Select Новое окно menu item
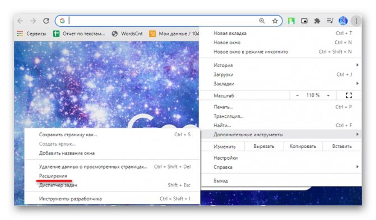The height and width of the screenshot is (220, 376). 281,42
